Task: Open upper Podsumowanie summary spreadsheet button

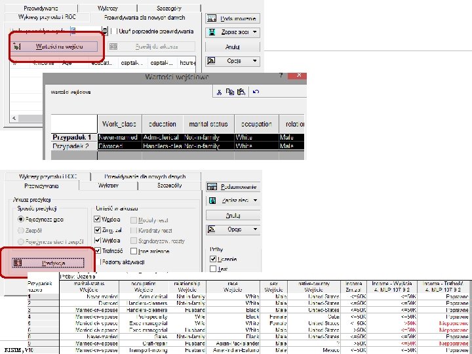Action: pos(232,18)
